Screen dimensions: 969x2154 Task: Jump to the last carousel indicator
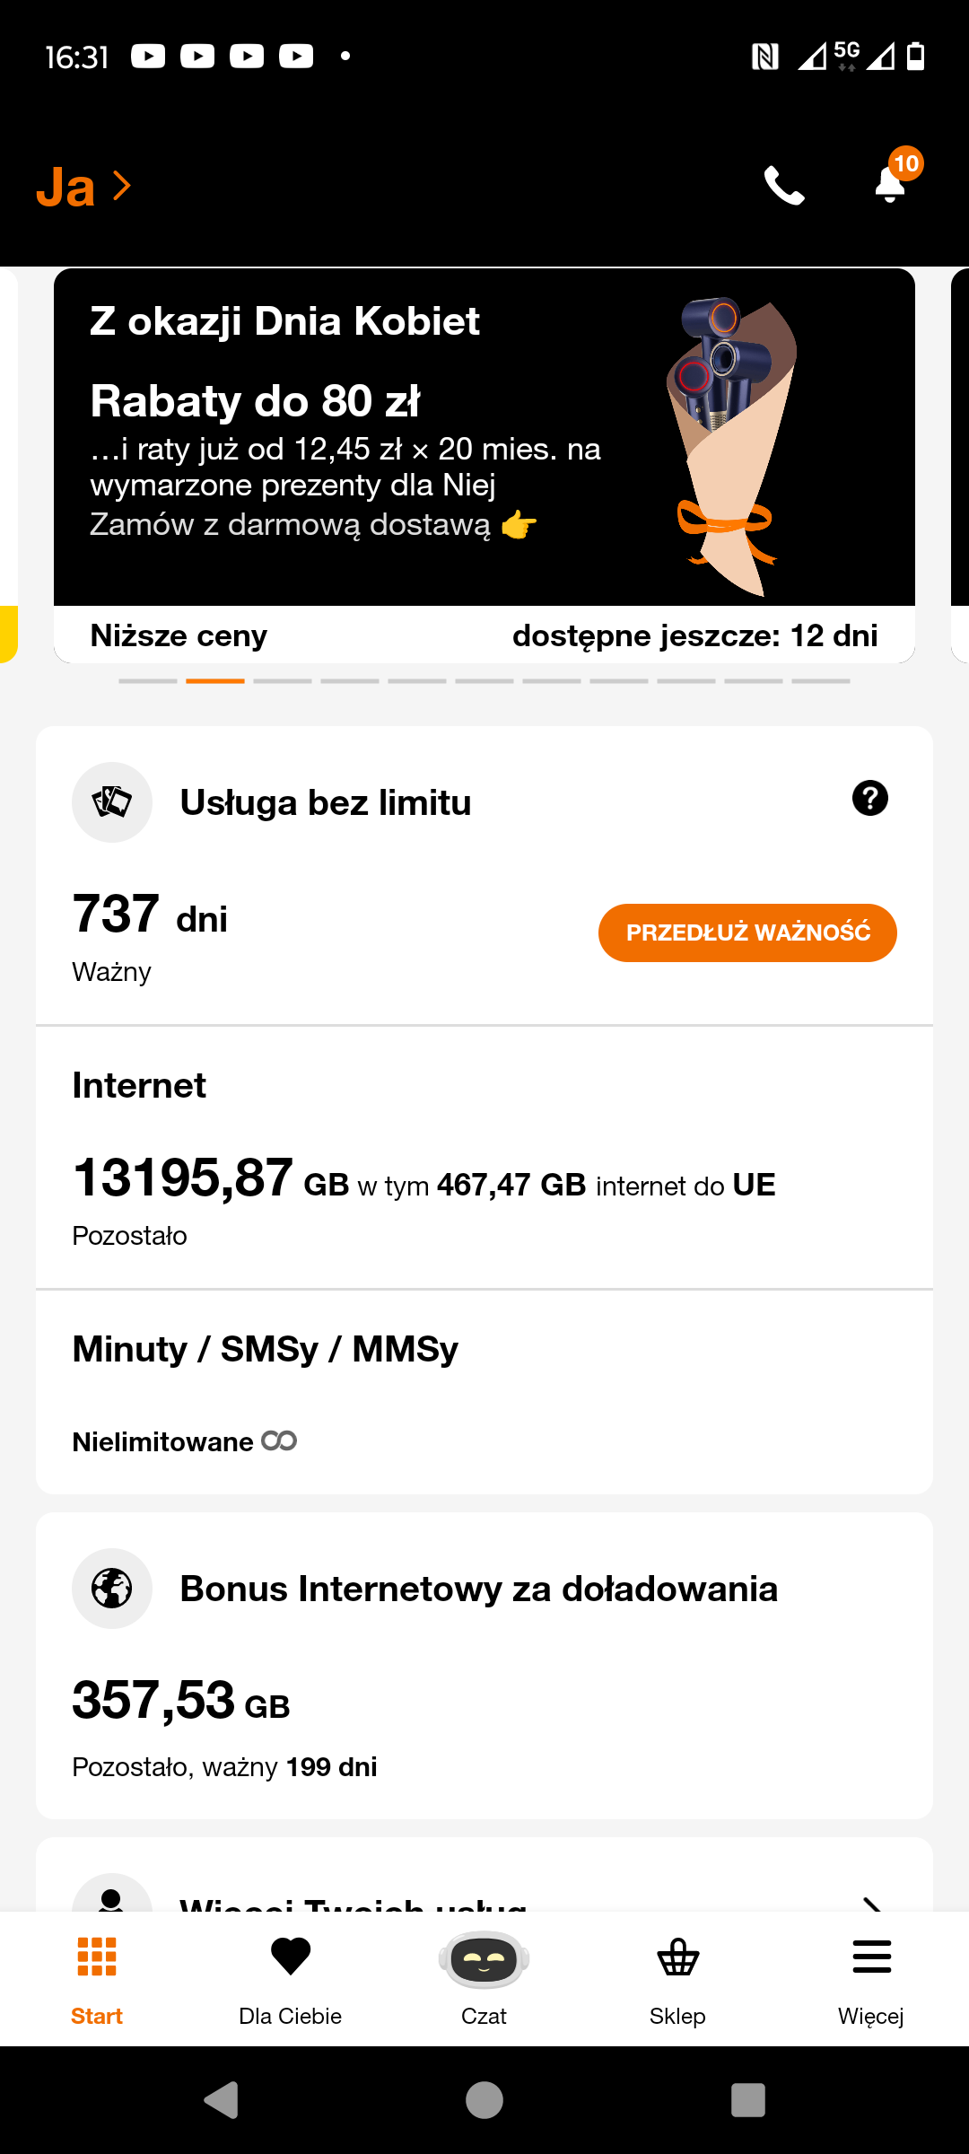[x=821, y=681]
